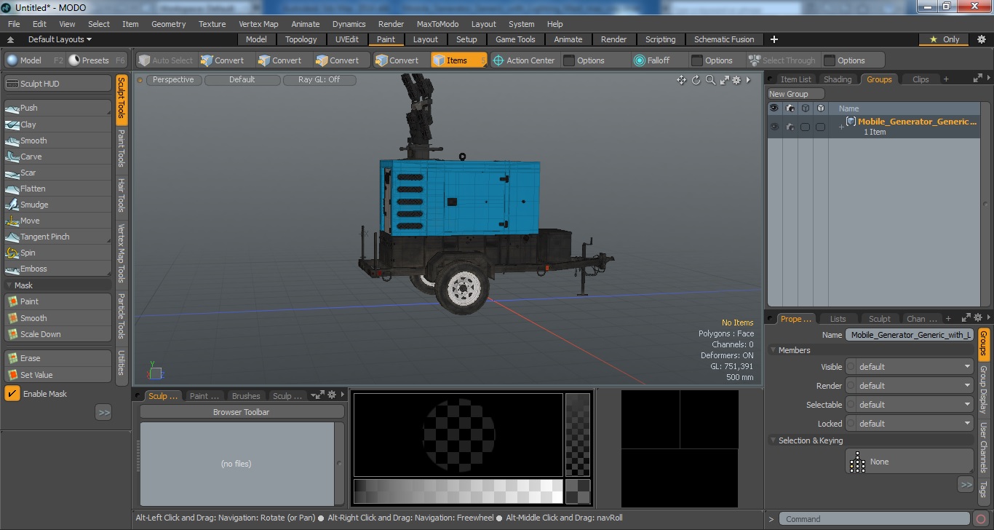The width and height of the screenshot is (994, 530).
Task: Click the group Name input field
Action: pos(910,335)
